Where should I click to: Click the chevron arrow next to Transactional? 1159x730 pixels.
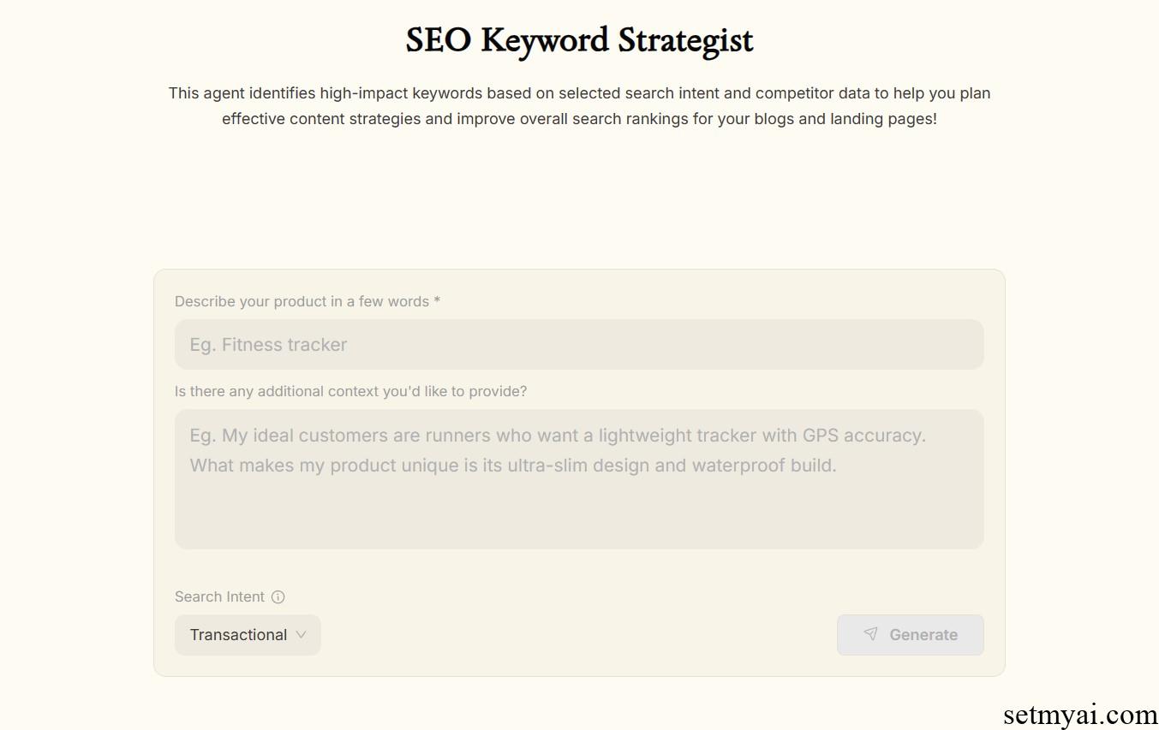[x=301, y=635]
